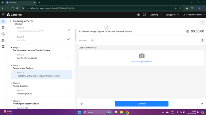The image size is (206, 115).
Task: Open browser extensions puzzle icon
Action: coord(192,8)
